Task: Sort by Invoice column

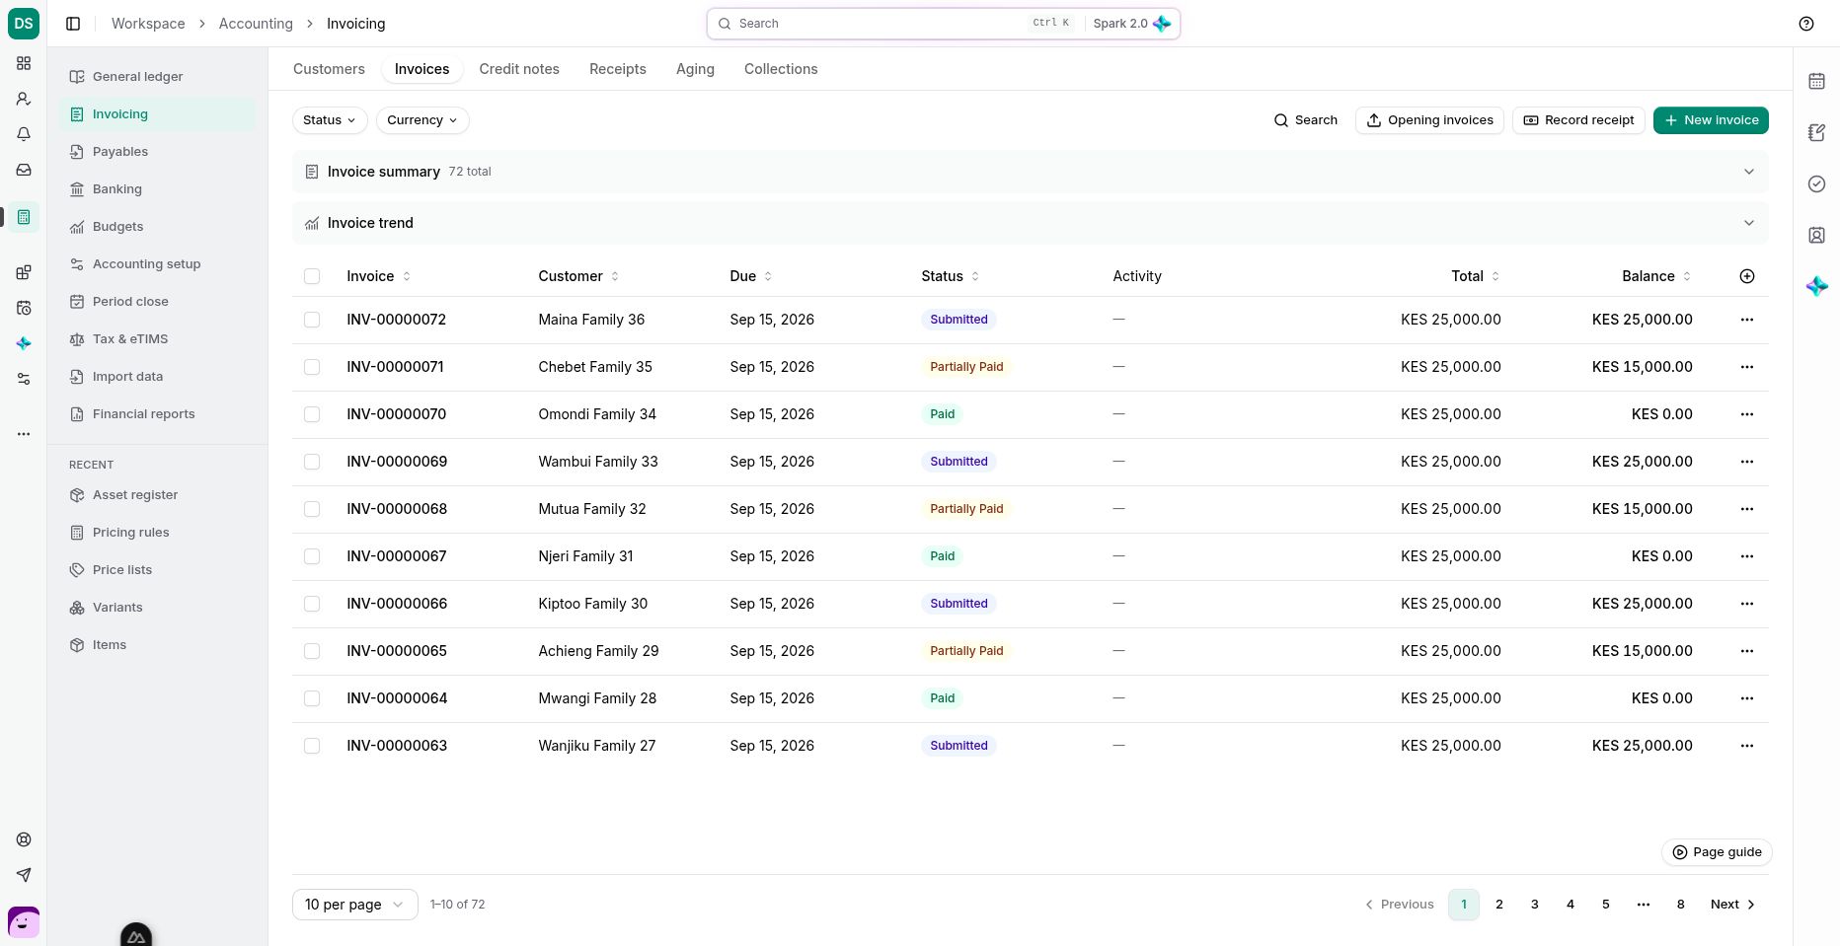Action: 378,276
